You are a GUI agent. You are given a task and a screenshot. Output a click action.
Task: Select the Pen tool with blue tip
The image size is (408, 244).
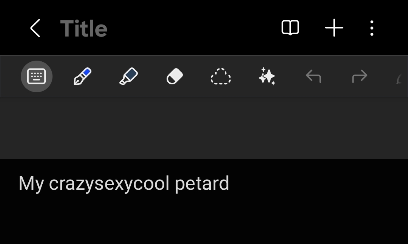(82, 76)
